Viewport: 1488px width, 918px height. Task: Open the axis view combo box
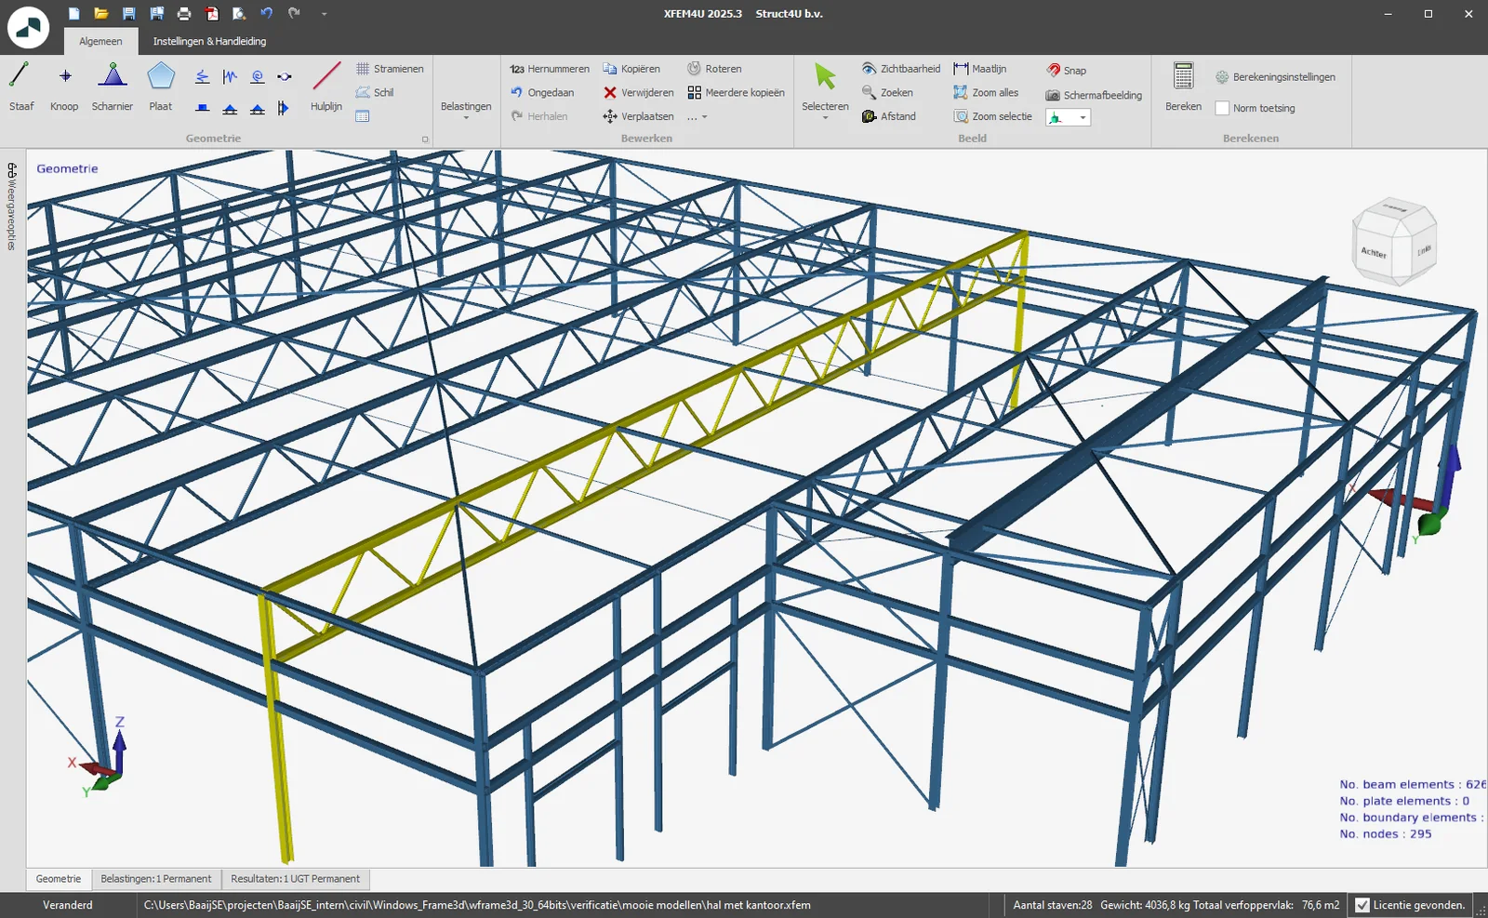click(1068, 117)
